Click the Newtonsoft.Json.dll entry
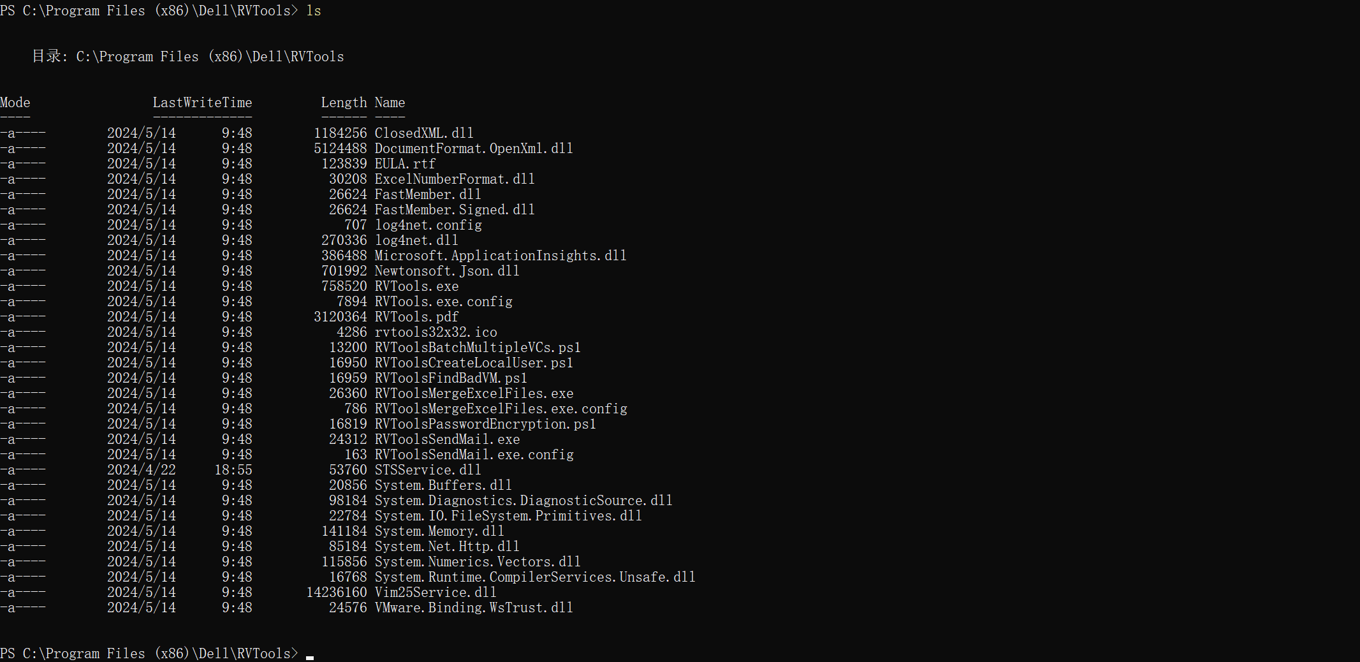This screenshot has width=1360, height=662. 447,271
